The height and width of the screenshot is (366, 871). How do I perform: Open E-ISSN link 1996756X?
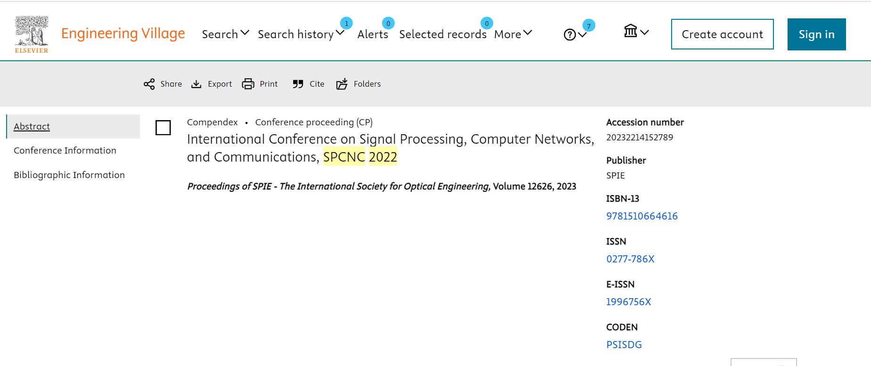tap(628, 301)
